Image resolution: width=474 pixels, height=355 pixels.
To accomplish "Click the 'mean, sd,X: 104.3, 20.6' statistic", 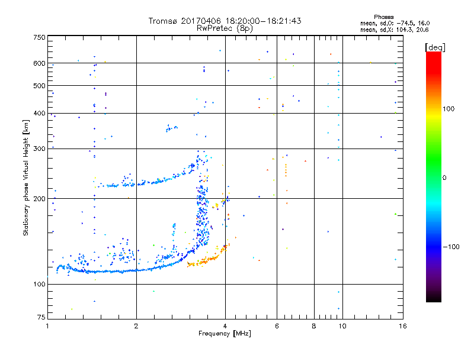I will pyautogui.click(x=394, y=30).
